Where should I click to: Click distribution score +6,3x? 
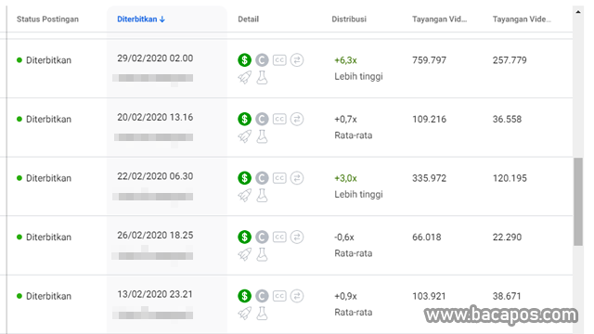(x=345, y=60)
